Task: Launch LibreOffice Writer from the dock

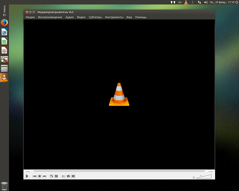Action: (4, 32)
